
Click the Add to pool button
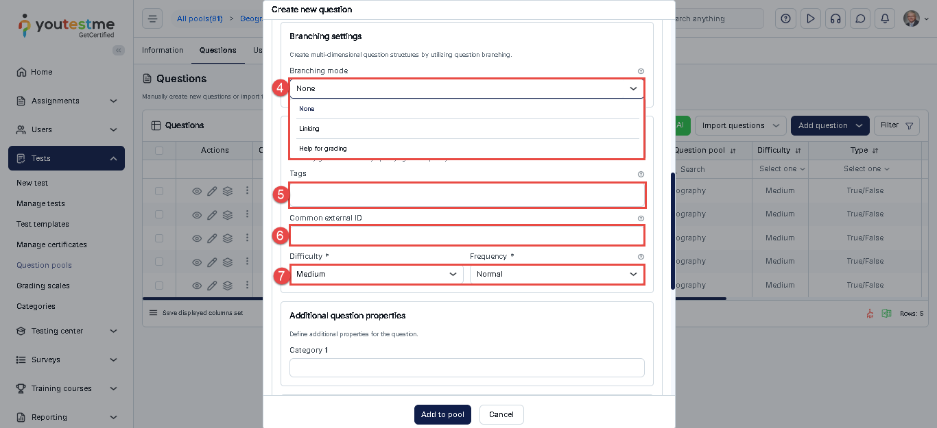tap(442, 414)
